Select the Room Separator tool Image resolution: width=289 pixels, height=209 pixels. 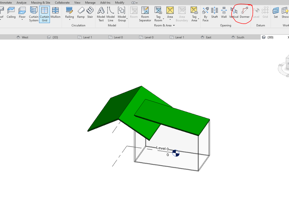click(x=145, y=14)
